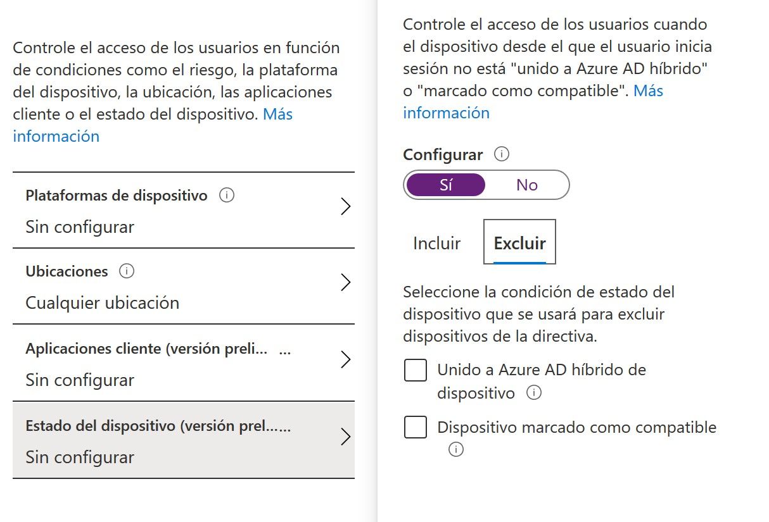Expand Estado del dispositivo settings
Viewport: 769px width, 522px height.
pos(346,437)
